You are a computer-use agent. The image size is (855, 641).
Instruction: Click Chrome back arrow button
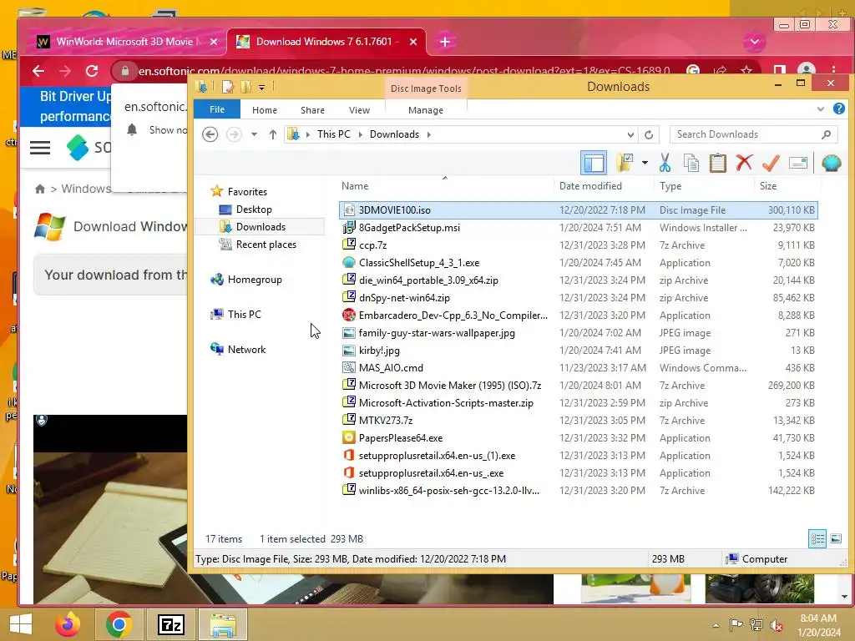point(38,71)
